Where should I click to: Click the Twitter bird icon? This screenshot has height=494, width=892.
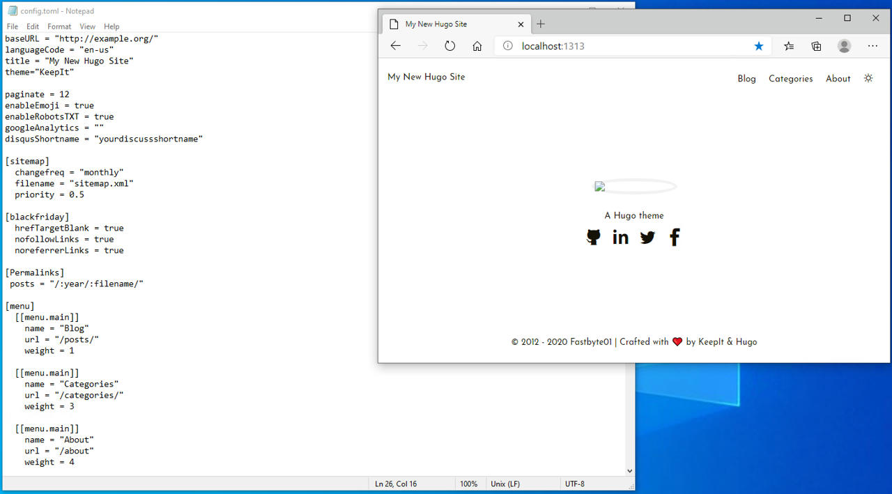647,238
